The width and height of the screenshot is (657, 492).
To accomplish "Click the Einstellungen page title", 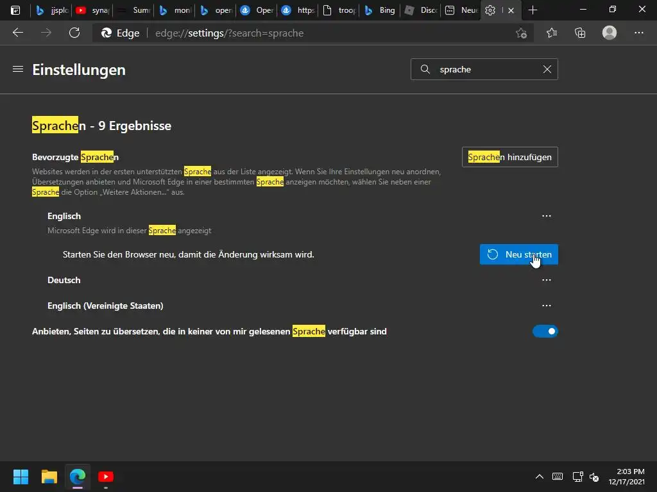I will [79, 69].
